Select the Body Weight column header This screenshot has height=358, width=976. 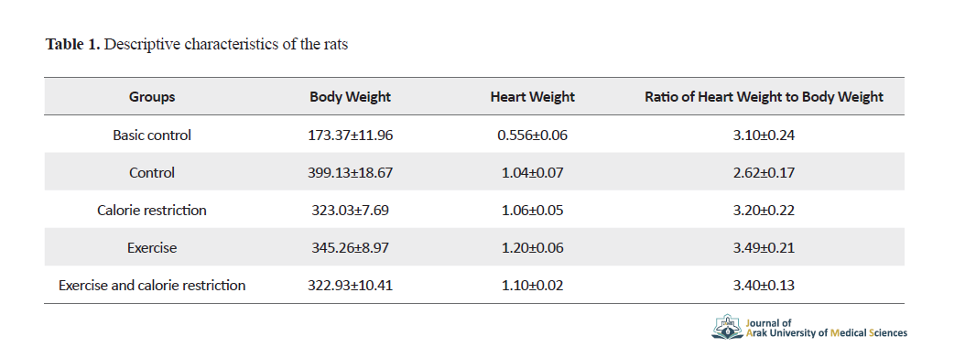click(x=351, y=97)
